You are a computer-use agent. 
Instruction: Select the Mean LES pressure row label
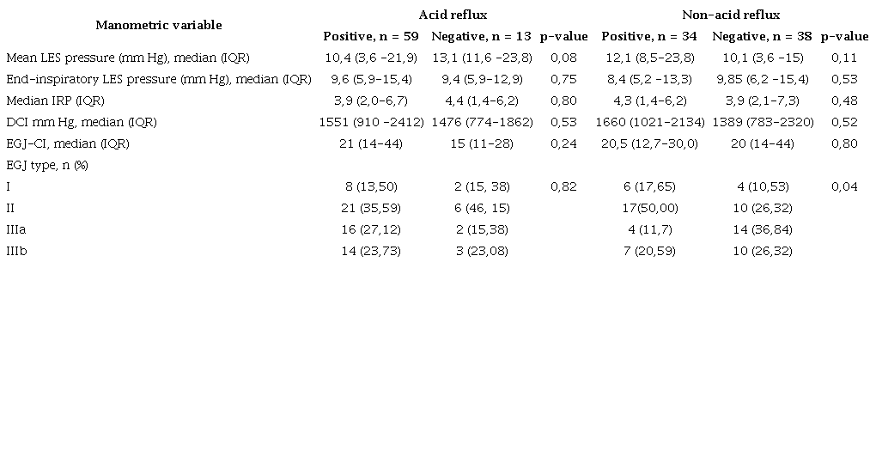(x=128, y=58)
